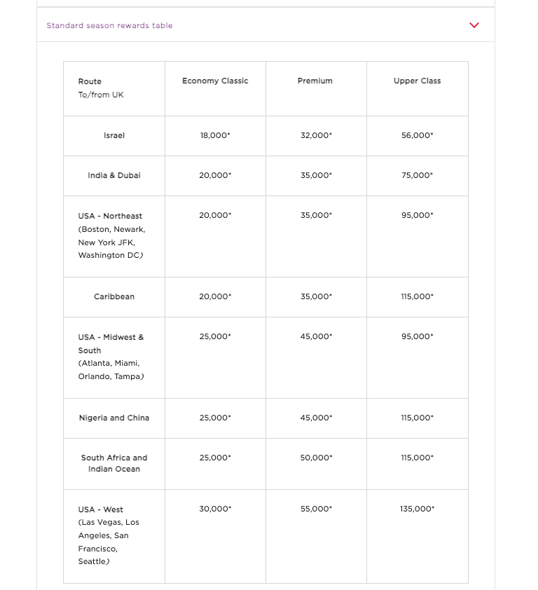
Task: Click the USA - West route cell
Action: tap(111, 535)
